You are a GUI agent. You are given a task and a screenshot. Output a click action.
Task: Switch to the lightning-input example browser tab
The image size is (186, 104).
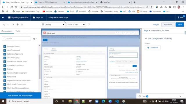[83, 2]
